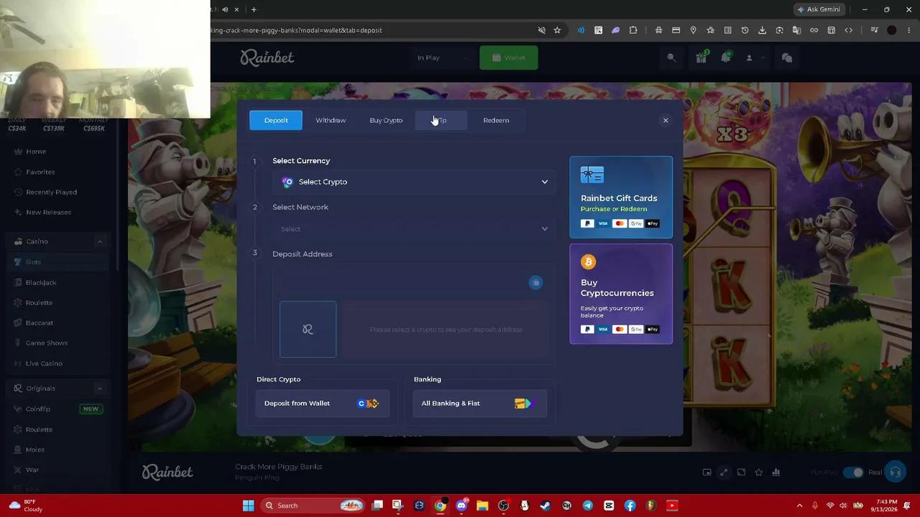The width and height of the screenshot is (920, 517).
Task: Open the Rainbet Gift Cards card
Action: coord(621,197)
